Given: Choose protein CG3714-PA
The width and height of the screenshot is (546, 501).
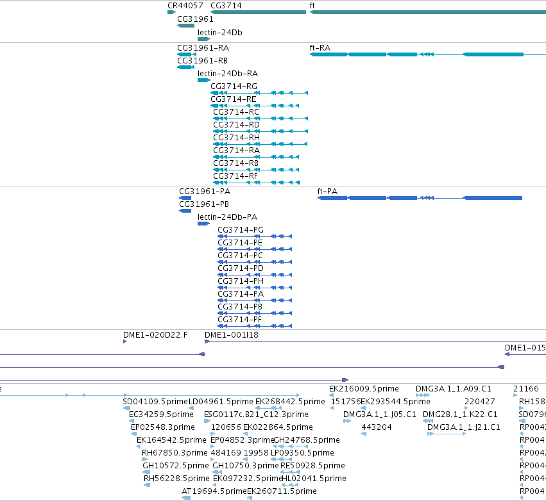Looking at the screenshot, I should pos(241,294).
